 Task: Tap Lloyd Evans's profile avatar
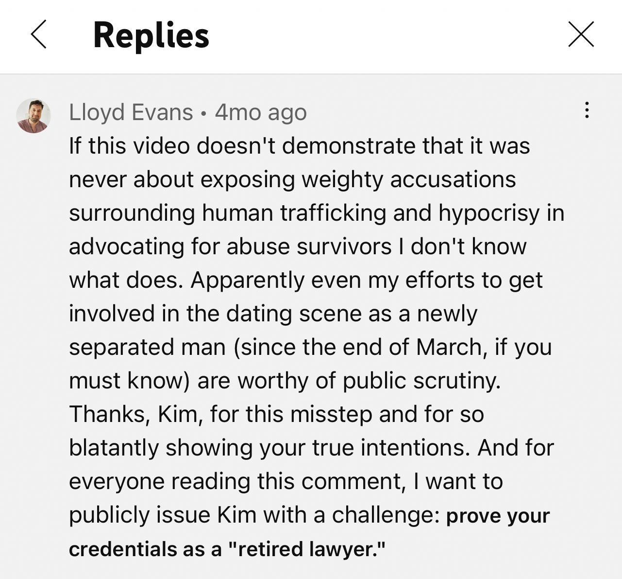pos(34,116)
